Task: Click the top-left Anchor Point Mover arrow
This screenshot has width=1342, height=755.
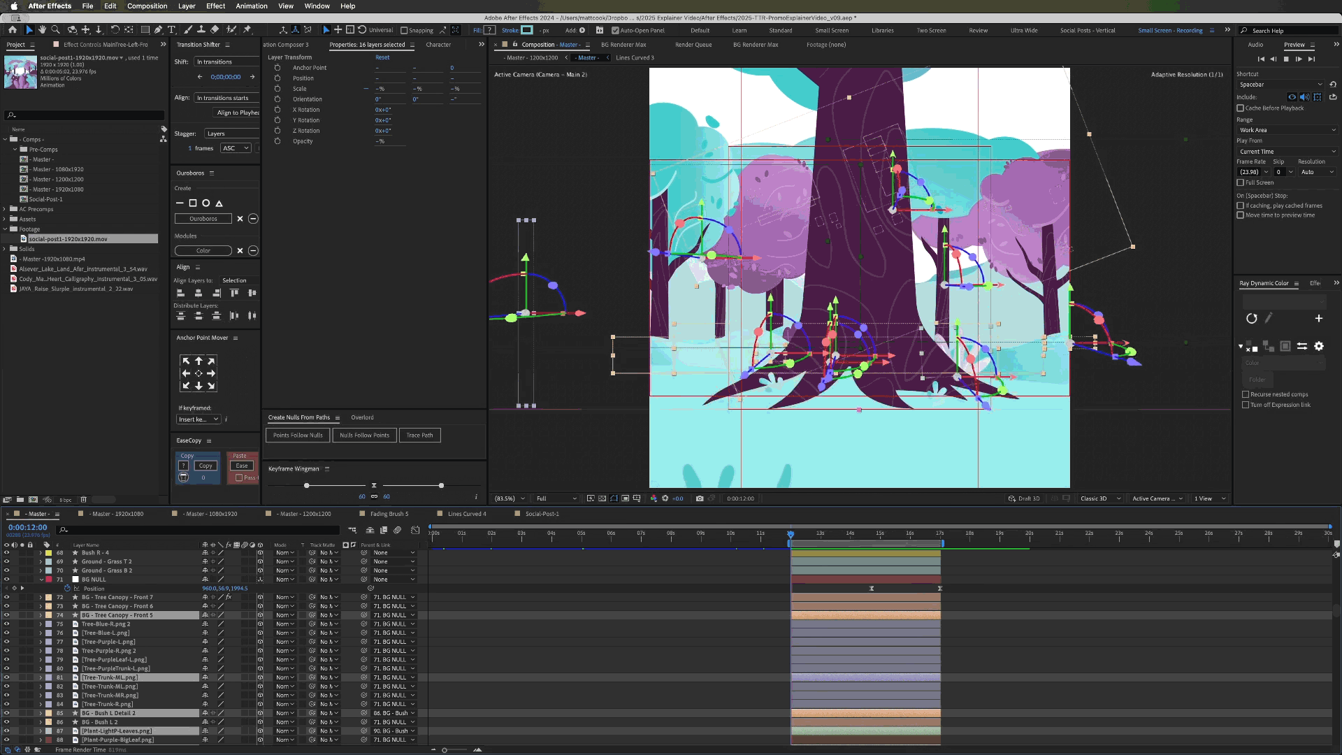Action: [x=186, y=361]
